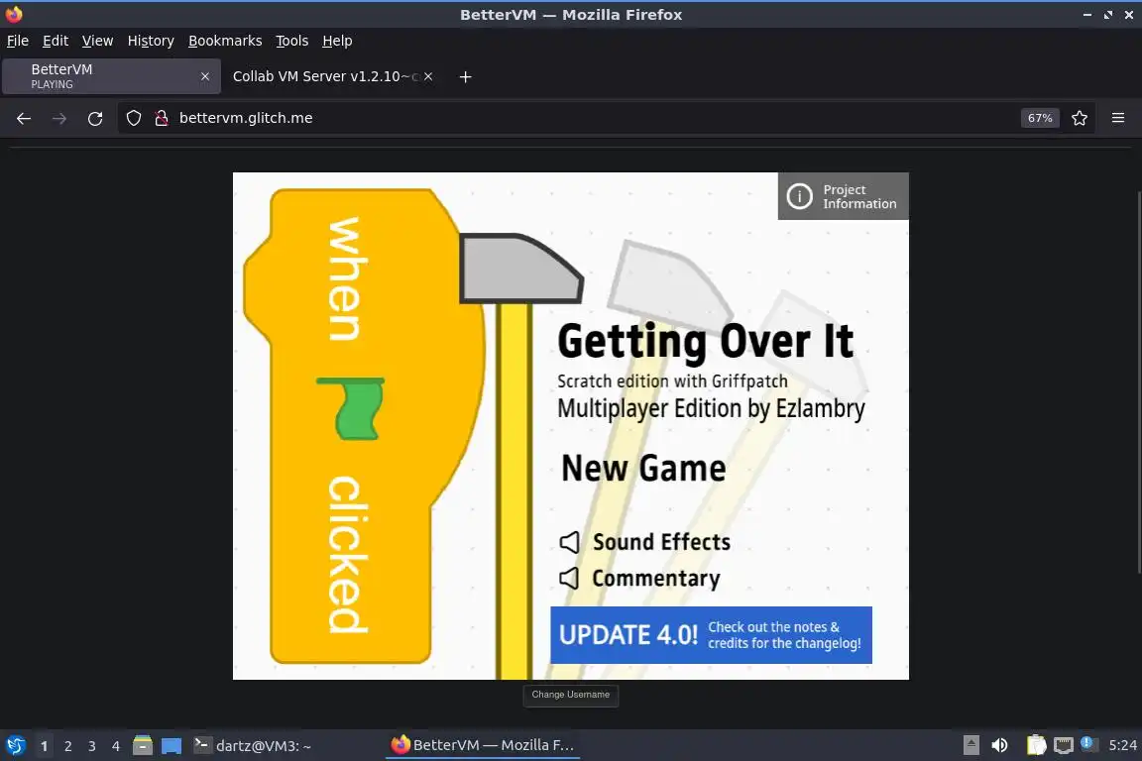Image resolution: width=1142 pixels, height=761 pixels.
Task: Click the UPDATE 4.0! banner
Action: pyautogui.click(x=711, y=635)
